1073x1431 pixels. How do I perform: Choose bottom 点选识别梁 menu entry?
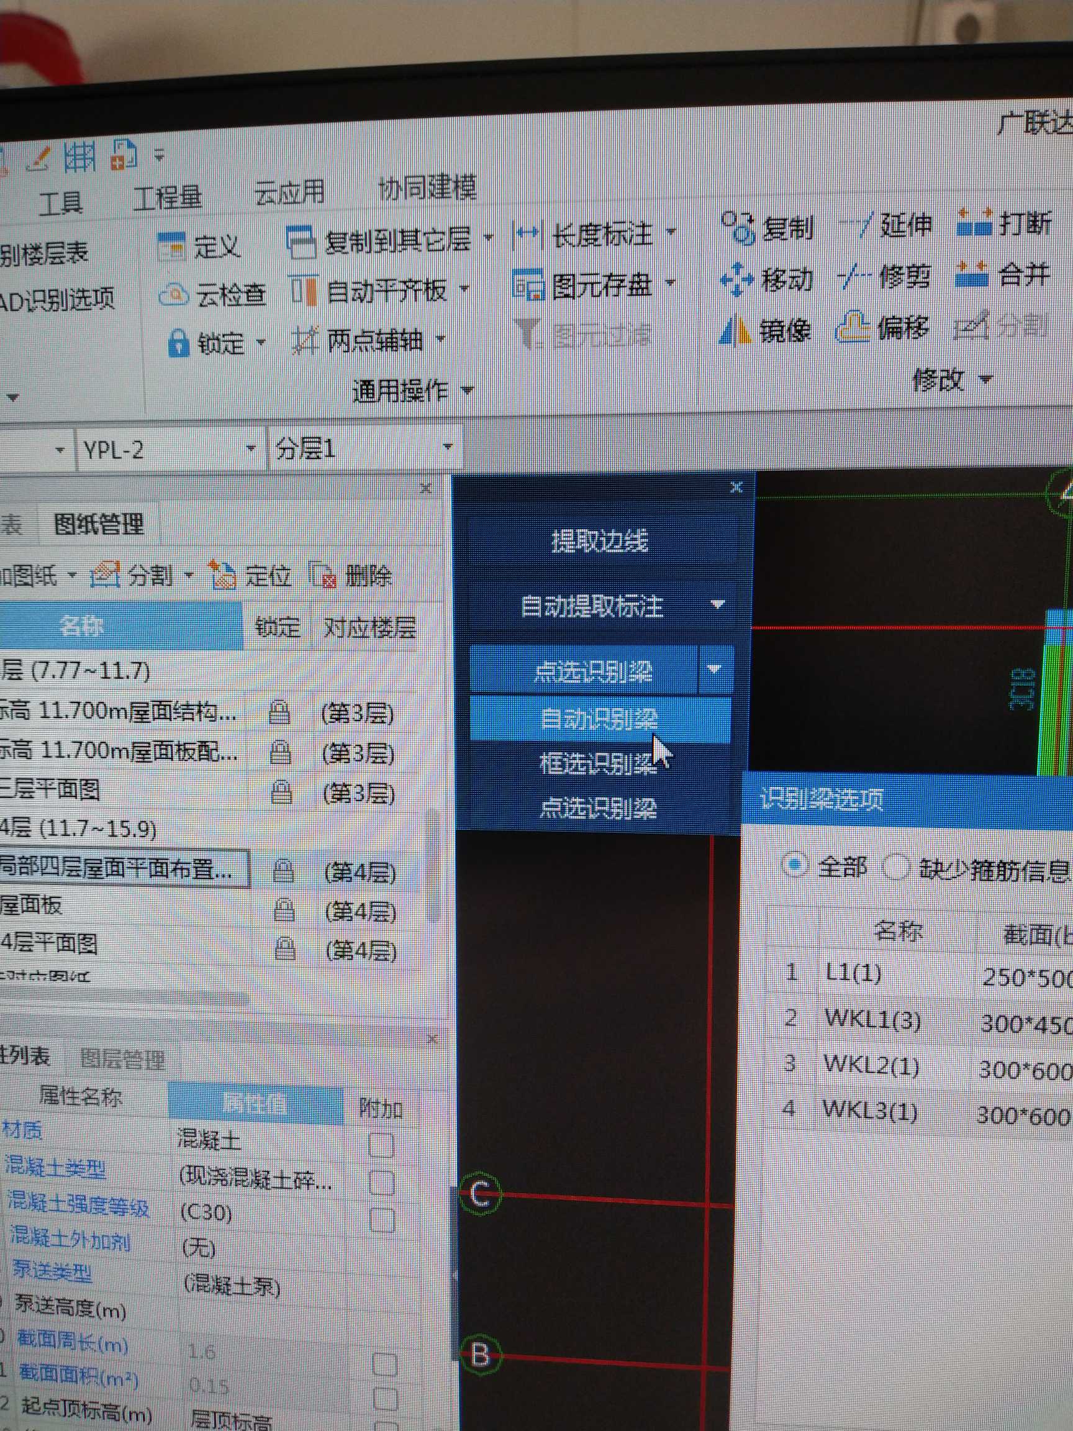(x=598, y=807)
